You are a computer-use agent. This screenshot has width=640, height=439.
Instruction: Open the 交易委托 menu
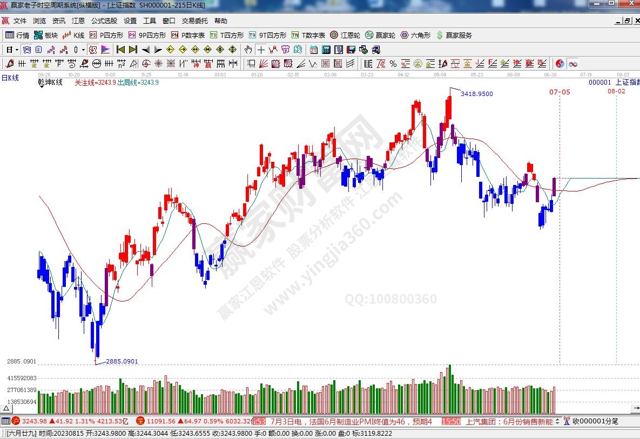click(x=194, y=21)
